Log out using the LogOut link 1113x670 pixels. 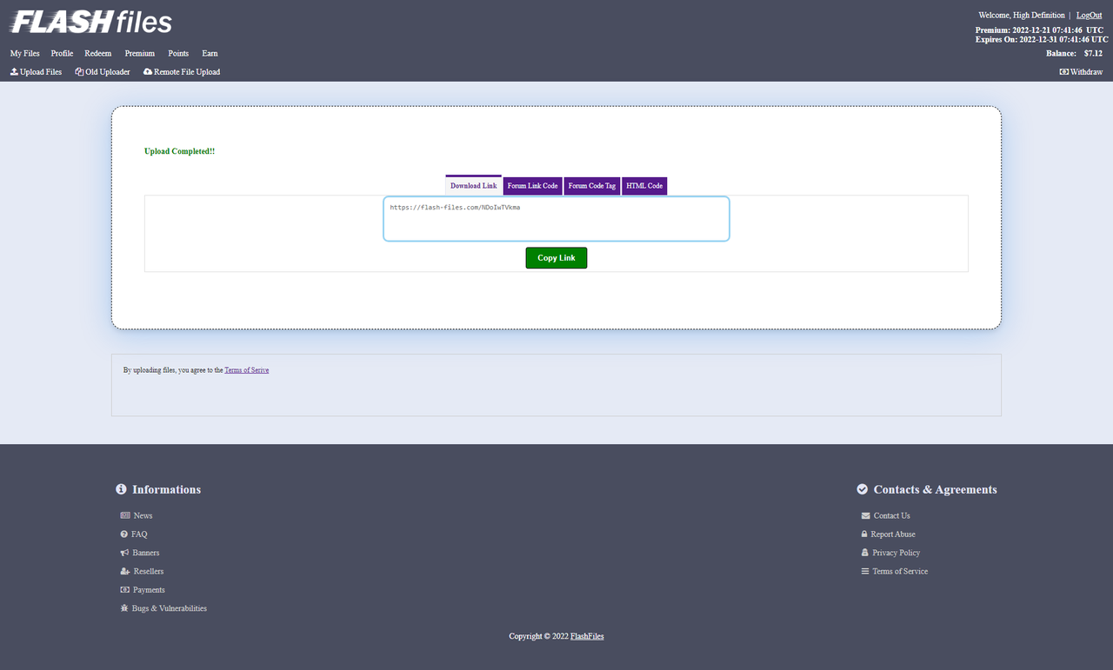tap(1089, 15)
